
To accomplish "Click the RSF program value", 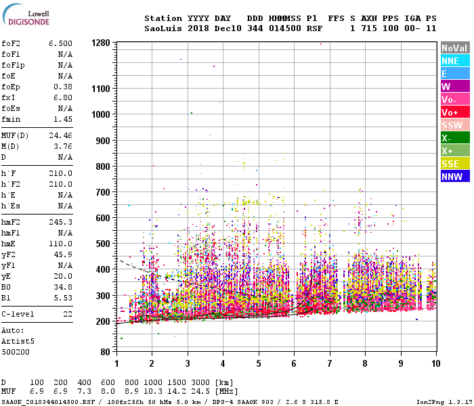I will [314, 28].
